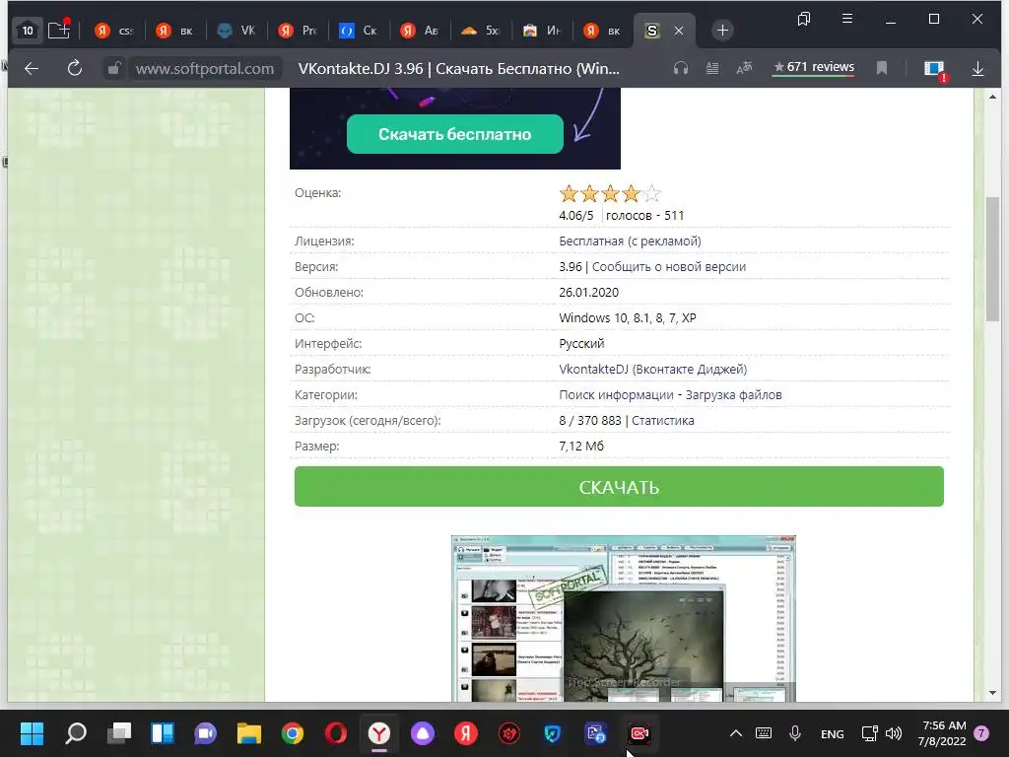Screen dimensions: 1009x757
Task: Launch Google Chrome from the taskbar
Action: (x=292, y=733)
